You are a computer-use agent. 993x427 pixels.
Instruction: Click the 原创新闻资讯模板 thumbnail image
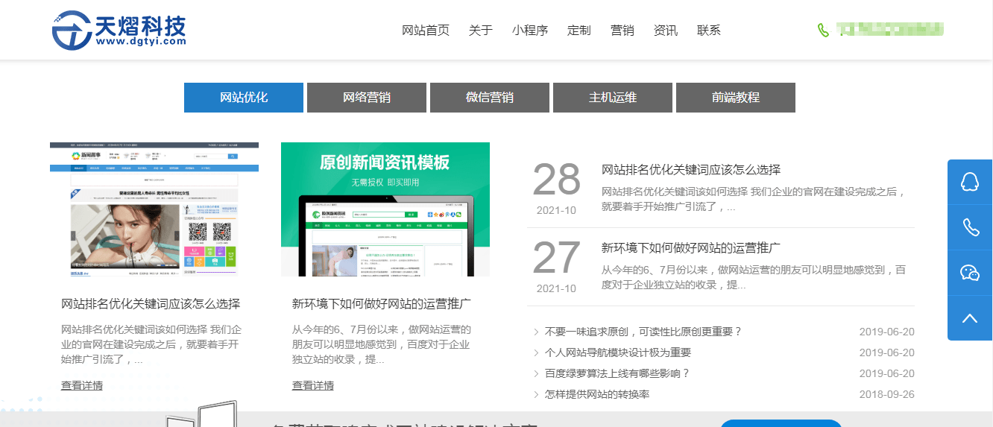pos(385,209)
